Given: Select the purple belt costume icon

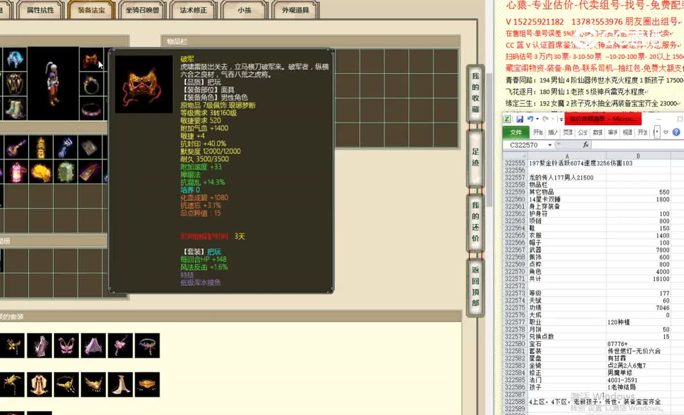Looking at the screenshot, I should point(147,345).
